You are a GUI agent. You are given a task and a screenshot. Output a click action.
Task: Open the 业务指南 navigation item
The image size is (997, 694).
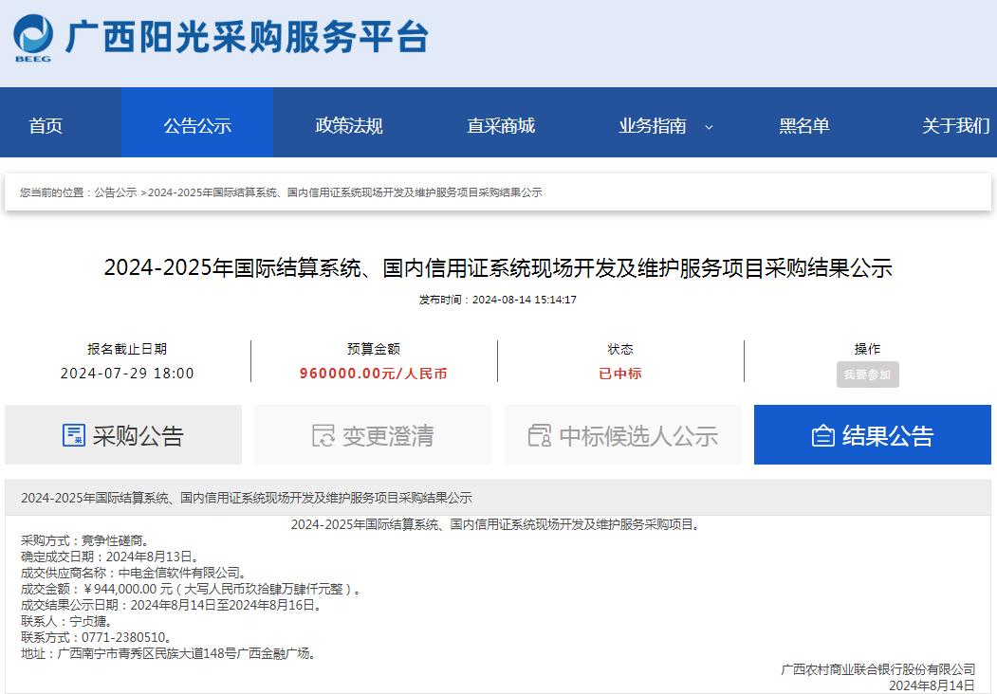coord(653,125)
